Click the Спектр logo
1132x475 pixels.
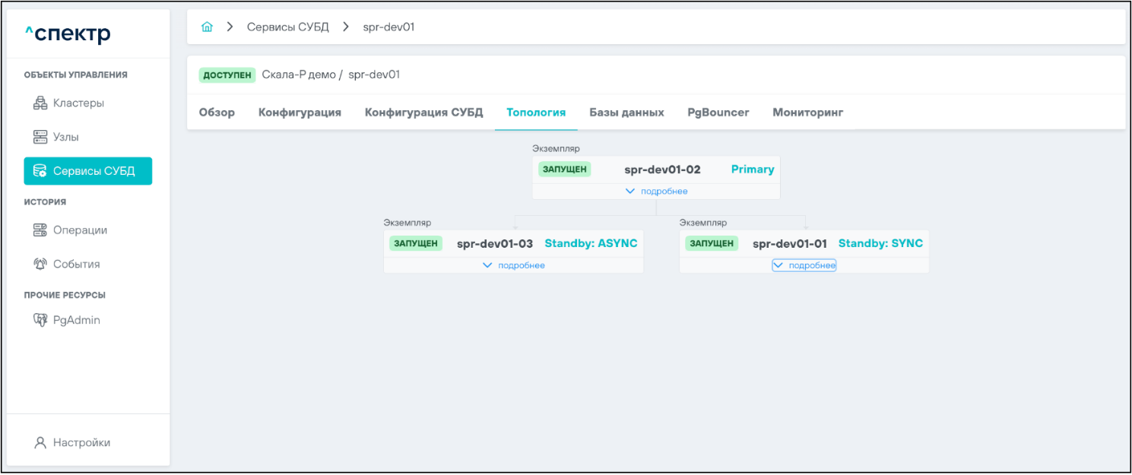coord(68,34)
